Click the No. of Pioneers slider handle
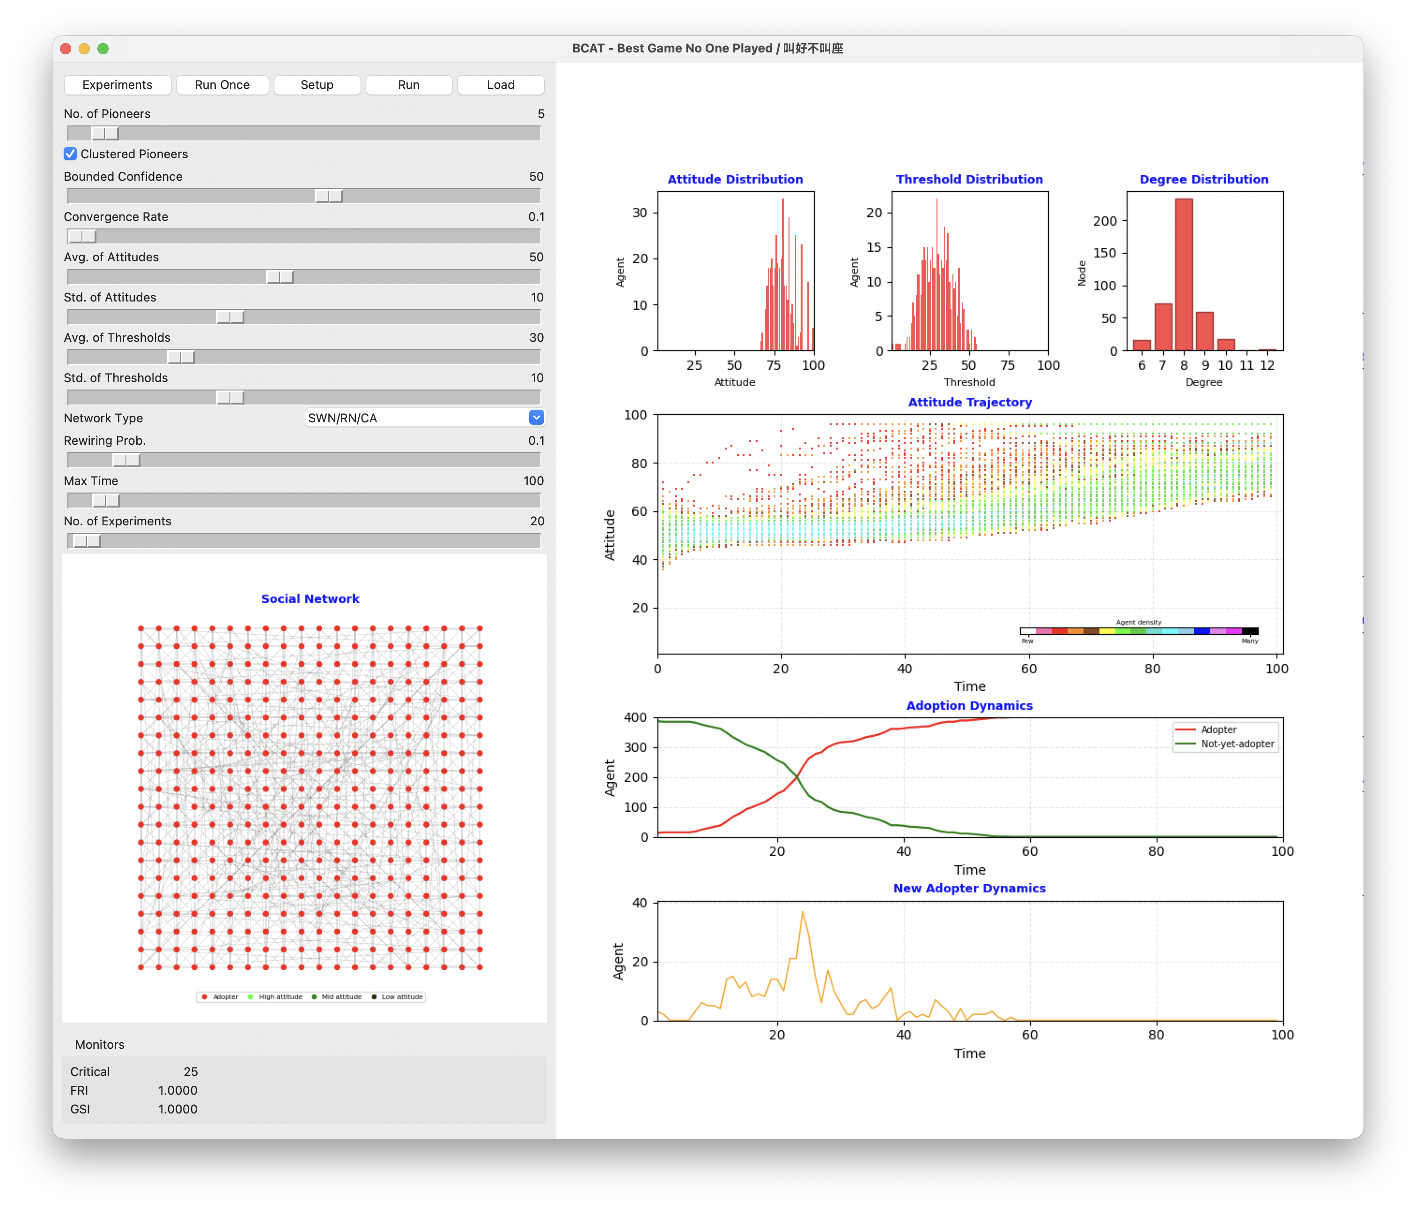The height and width of the screenshot is (1208, 1416). pyautogui.click(x=105, y=133)
